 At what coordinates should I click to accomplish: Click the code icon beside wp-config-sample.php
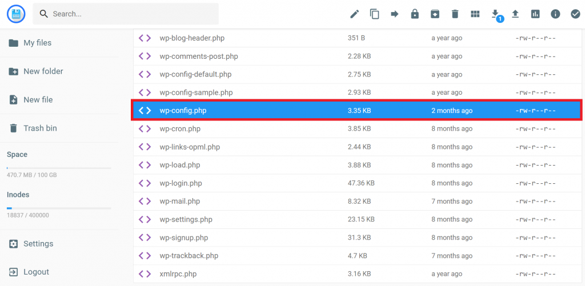pyautogui.click(x=145, y=92)
